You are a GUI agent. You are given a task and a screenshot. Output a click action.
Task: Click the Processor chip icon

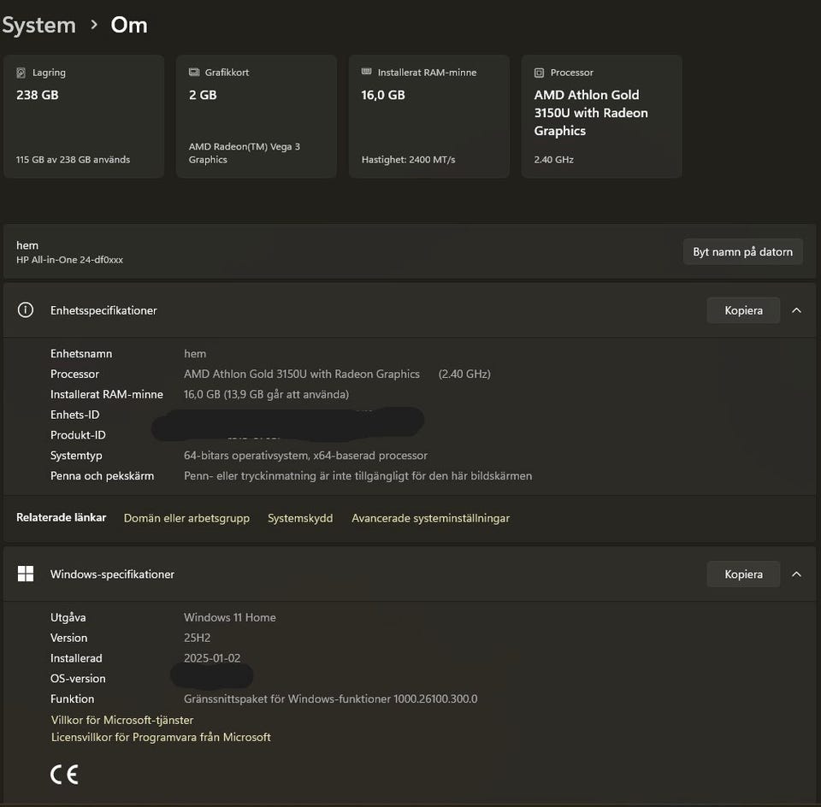(539, 73)
